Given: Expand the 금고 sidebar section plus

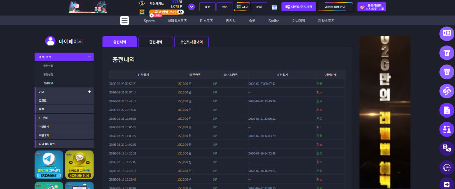Looking at the screenshot, I should point(89,92).
